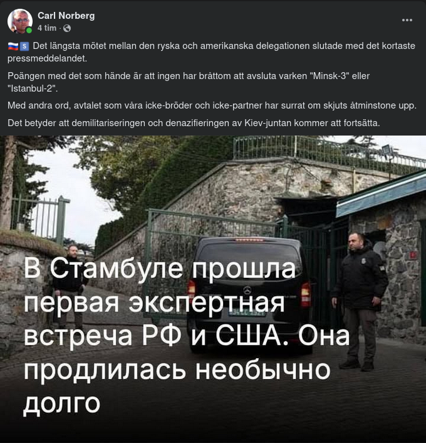Viewport: 426px width, 443px height.
Task: Click the blue S emoji square
Action: (24, 46)
